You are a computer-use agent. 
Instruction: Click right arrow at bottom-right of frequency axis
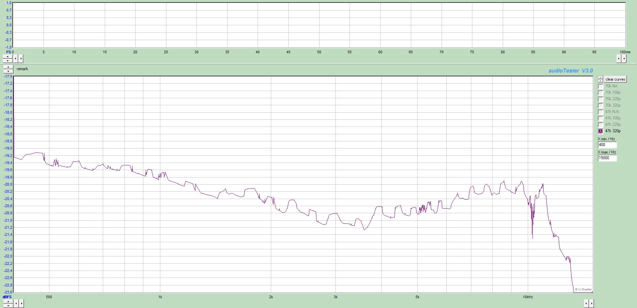point(592,304)
